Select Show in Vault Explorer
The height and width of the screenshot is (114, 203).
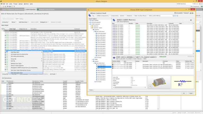(x=25, y=66)
